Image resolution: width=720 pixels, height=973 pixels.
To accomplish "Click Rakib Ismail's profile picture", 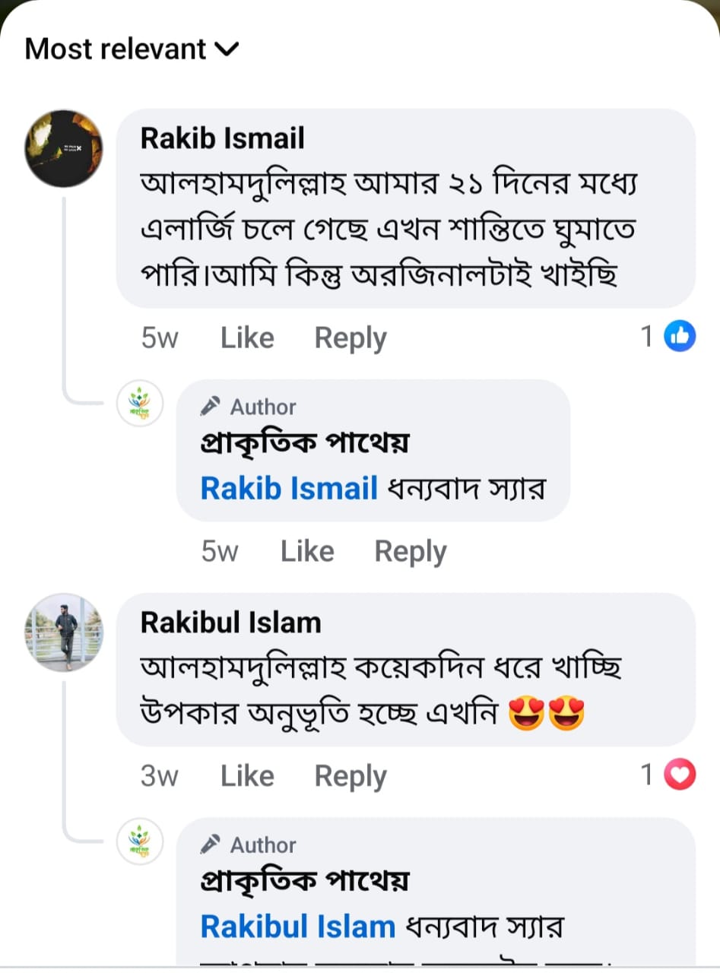I will point(64,148).
